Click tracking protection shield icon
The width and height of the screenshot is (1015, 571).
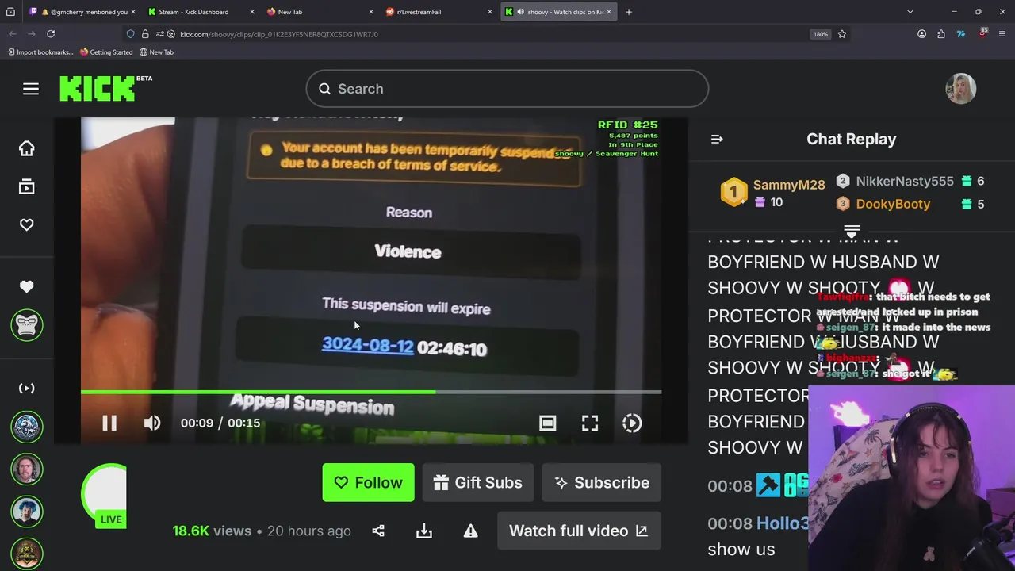click(131, 34)
